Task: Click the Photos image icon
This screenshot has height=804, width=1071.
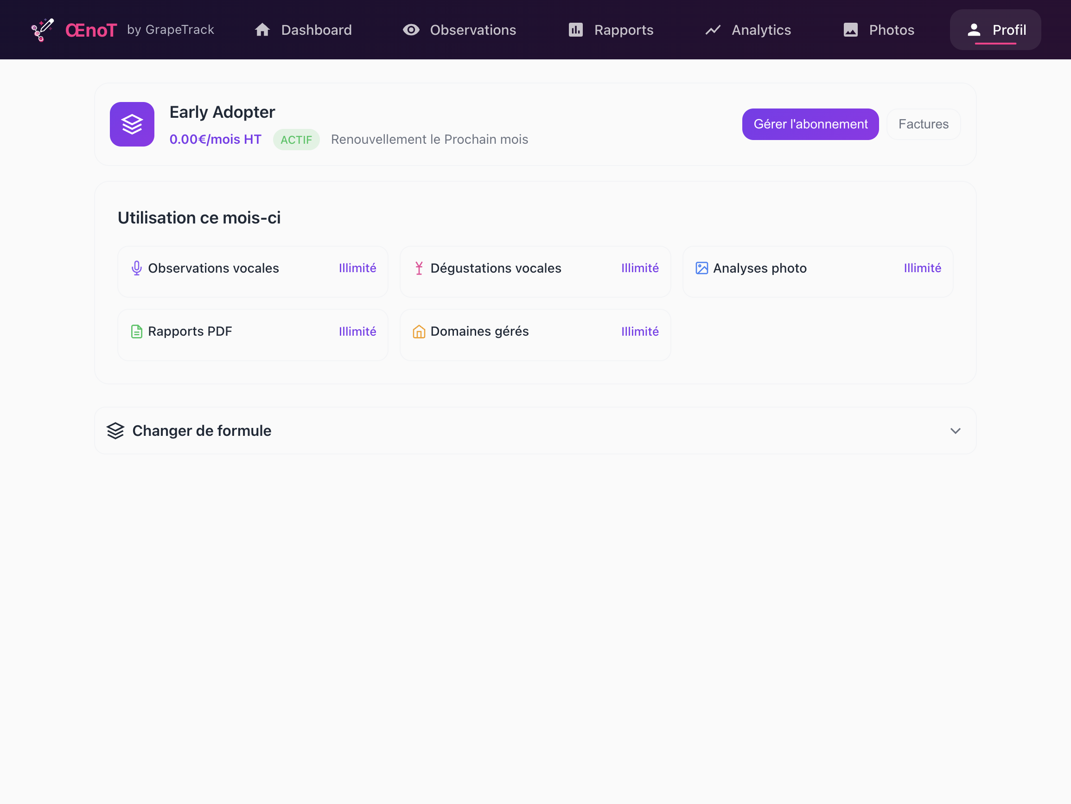Action: (x=850, y=30)
